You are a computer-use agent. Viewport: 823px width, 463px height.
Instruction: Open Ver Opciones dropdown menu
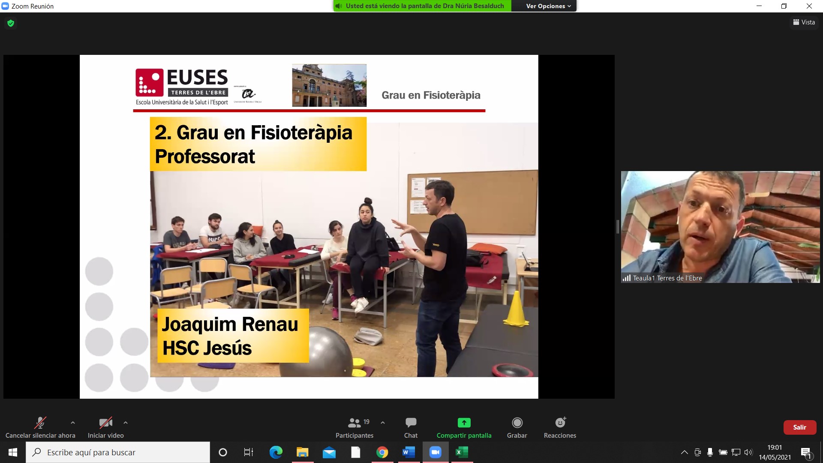[548, 6]
